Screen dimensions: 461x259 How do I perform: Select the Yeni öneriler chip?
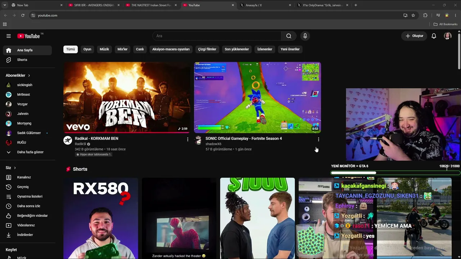click(290, 49)
